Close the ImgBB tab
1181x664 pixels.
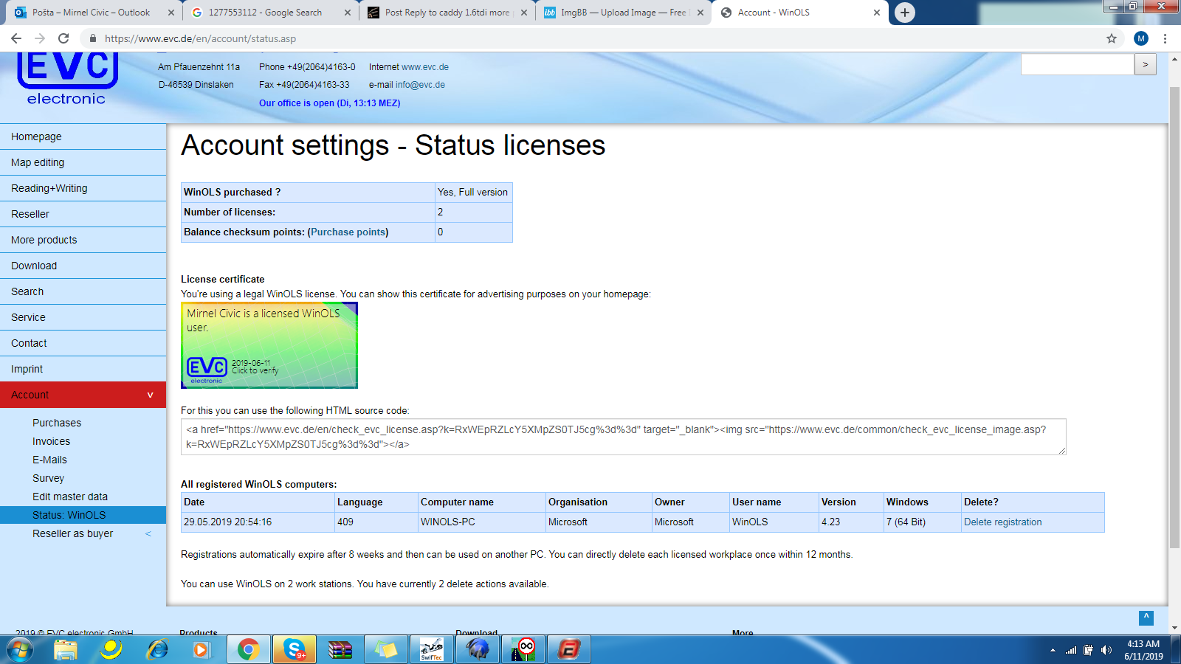pyautogui.click(x=700, y=13)
